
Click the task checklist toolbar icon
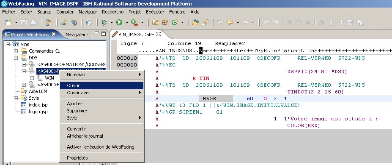pos(351,22)
